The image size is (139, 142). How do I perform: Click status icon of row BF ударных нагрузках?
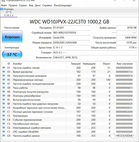pos(4,104)
